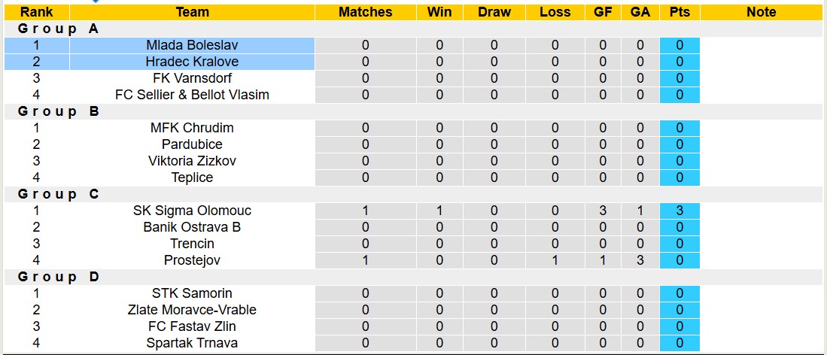Viewport: 827px width, 355px height.
Task: Click the Prostejov team name
Action: [x=192, y=260]
